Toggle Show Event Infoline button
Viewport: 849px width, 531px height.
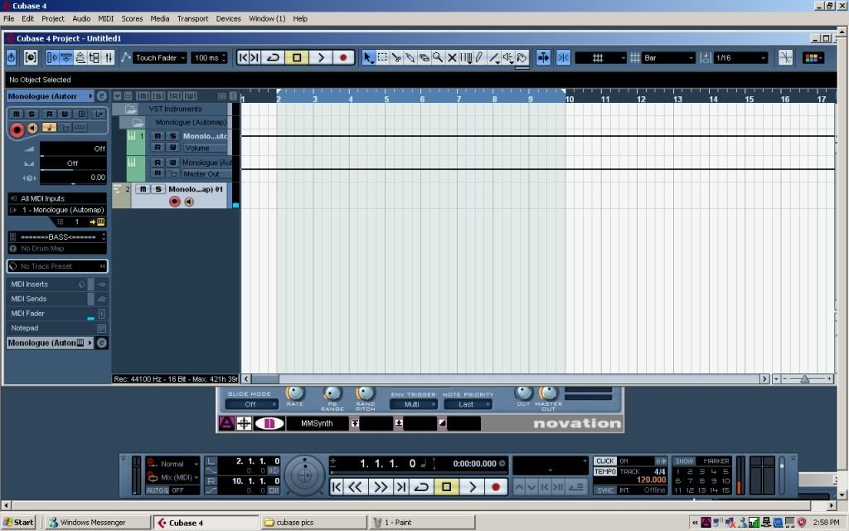tap(66, 57)
